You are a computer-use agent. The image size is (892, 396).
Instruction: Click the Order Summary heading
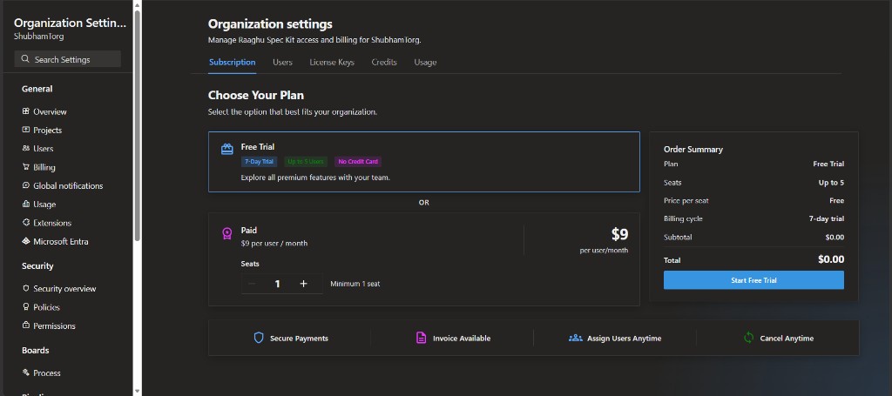coord(693,150)
